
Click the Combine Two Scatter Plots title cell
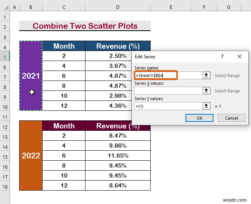click(x=85, y=26)
